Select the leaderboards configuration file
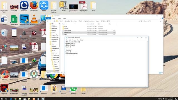This screenshot has height=100, width=178. pyautogui.click(x=67, y=32)
